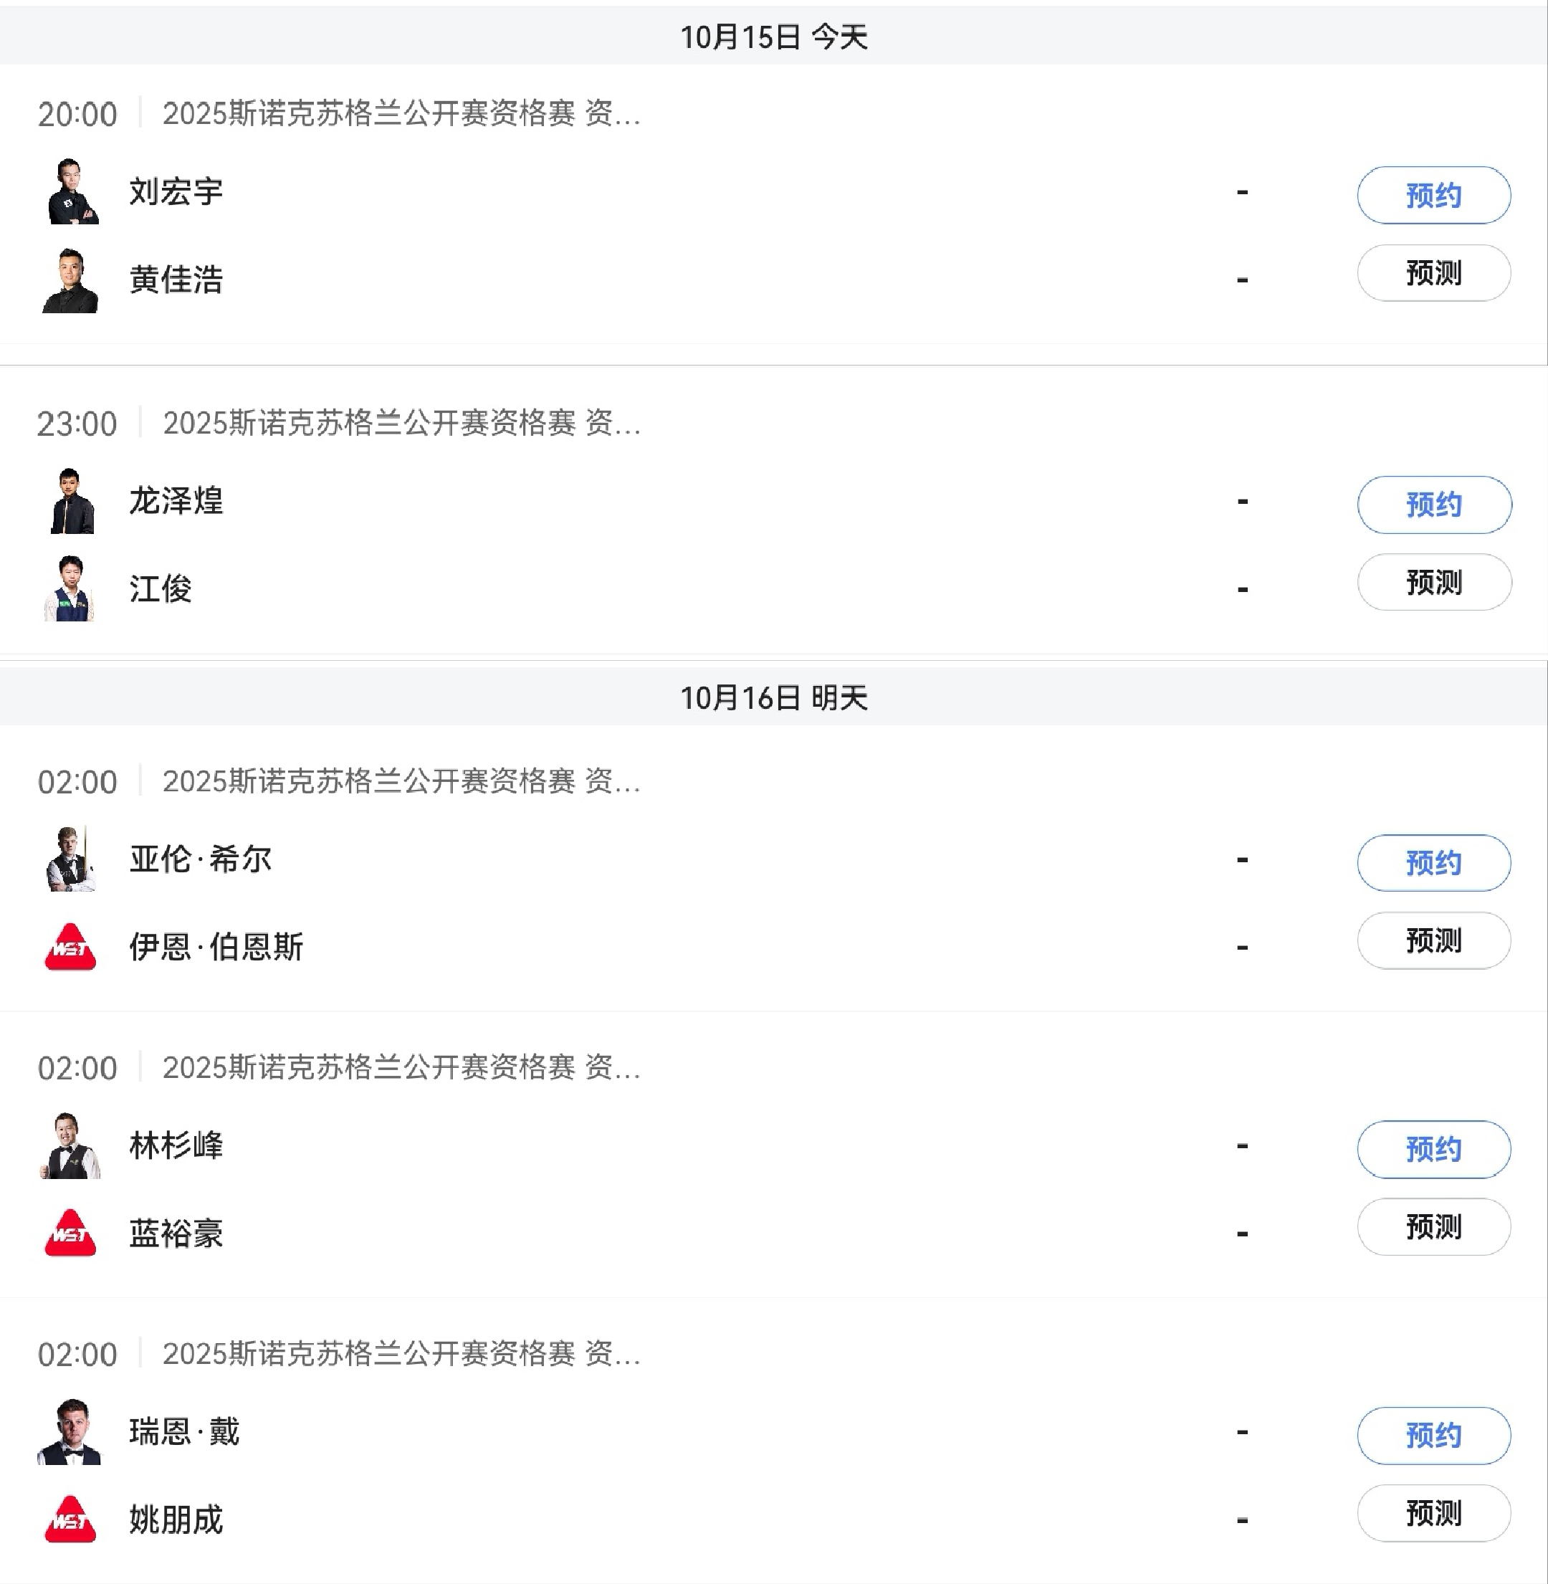Click WST logo beside 姚朋成
The height and width of the screenshot is (1584, 1548).
(71, 1519)
